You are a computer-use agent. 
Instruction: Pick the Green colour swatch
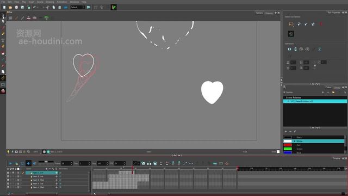click(288, 149)
